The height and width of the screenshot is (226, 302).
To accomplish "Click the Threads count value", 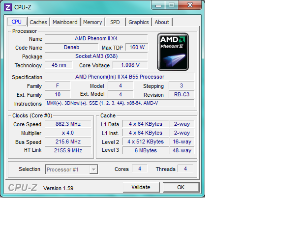I will (x=185, y=169).
